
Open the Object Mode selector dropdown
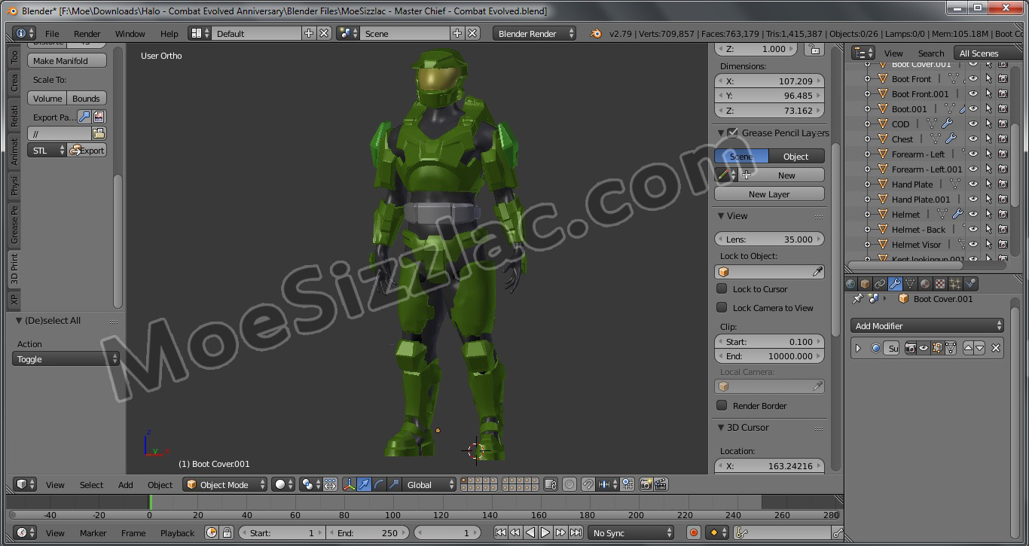coord(225,484)
